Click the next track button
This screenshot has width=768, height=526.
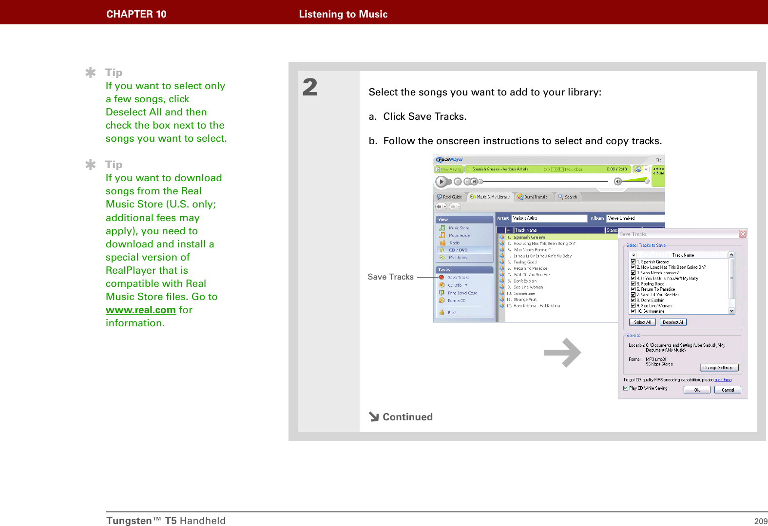pyautogui.click(x=474, y=182)
